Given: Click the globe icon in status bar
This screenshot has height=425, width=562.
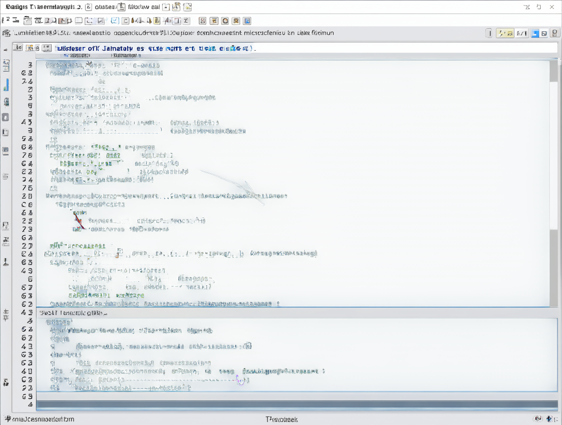Looking at the screenshot, I should point(549,418).
